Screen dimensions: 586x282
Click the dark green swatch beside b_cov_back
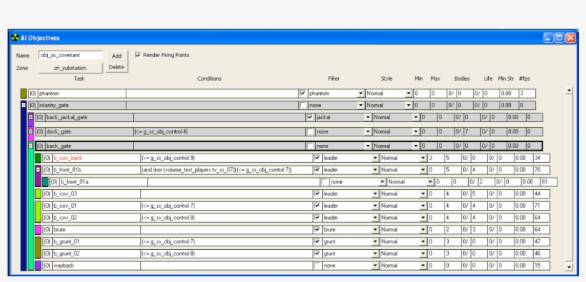[x=38, y=158]
